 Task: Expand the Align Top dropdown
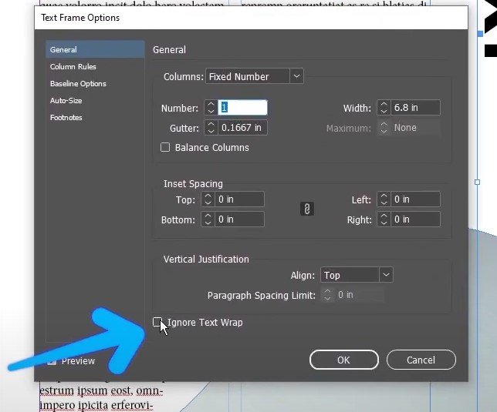[x=357, y=275]
